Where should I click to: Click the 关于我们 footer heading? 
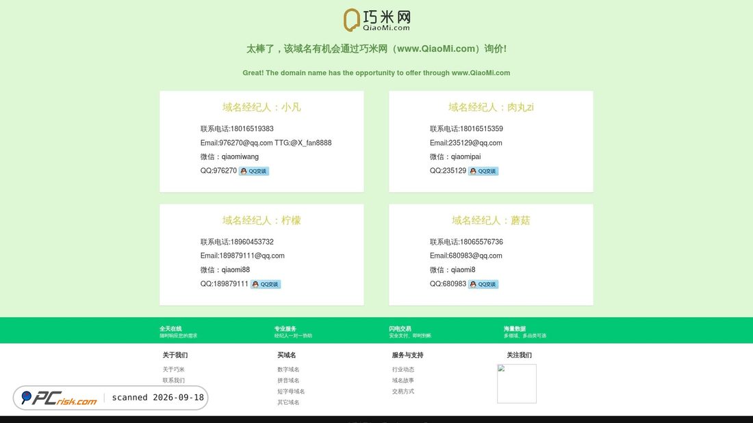pos(175,355)
